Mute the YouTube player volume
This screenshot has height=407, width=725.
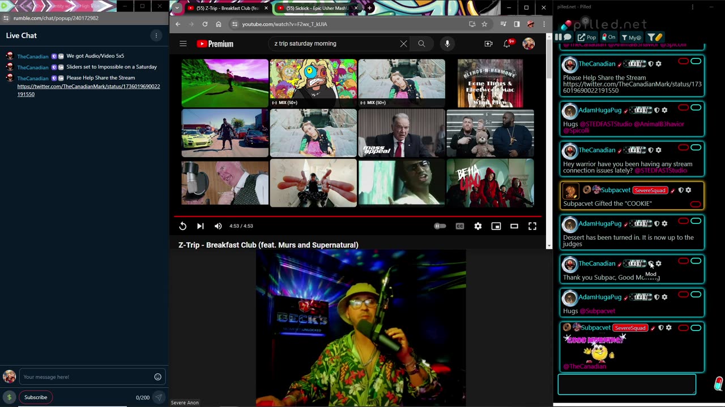coord(218,226)
